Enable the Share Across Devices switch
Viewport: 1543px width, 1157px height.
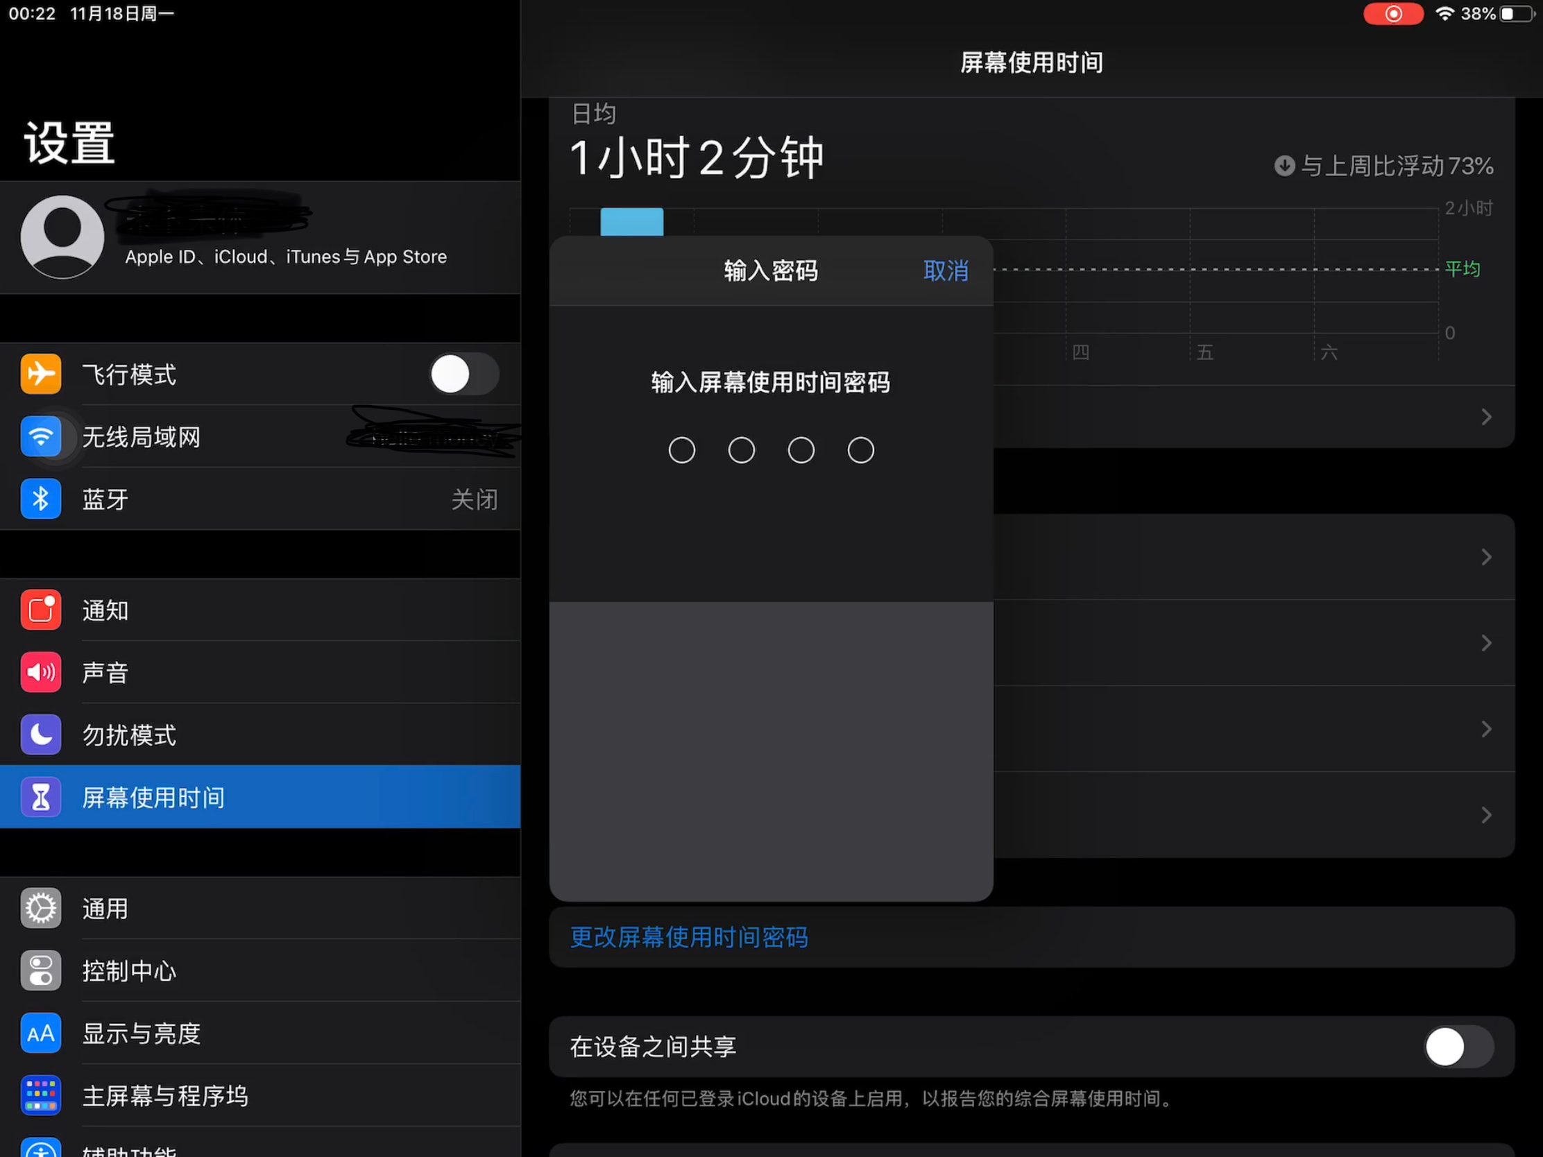click(x=1457, y=1047)
